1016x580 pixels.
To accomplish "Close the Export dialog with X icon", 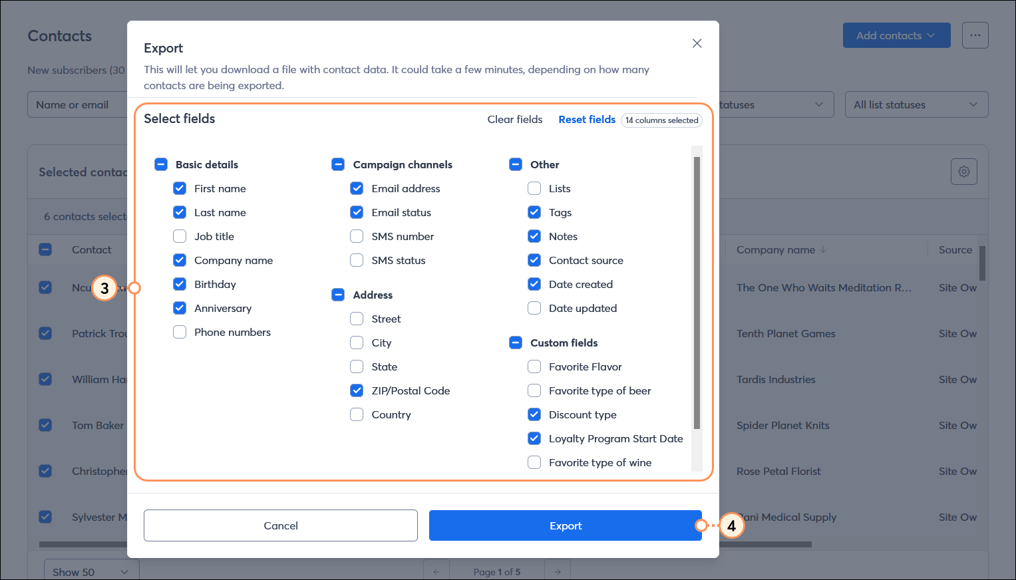I will click(x=697, y=43).
